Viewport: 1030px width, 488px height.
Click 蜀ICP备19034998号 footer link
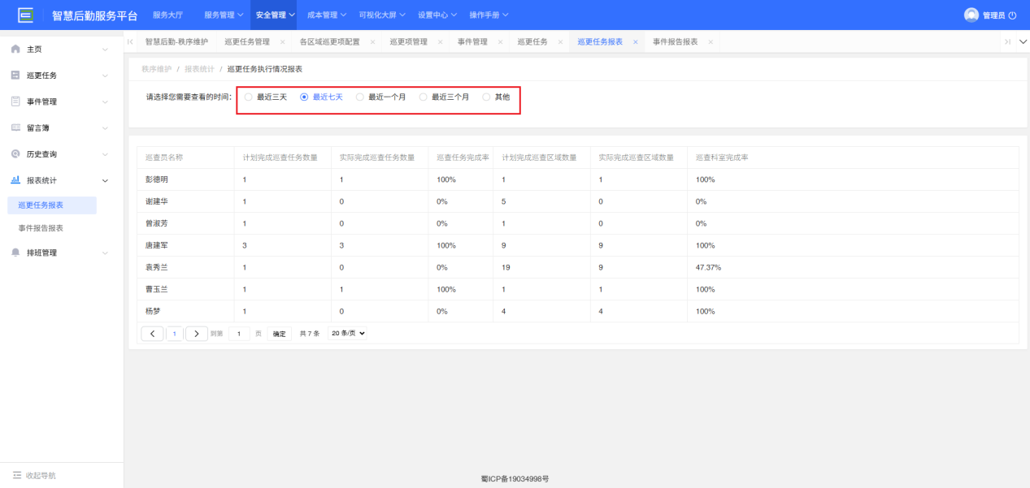(x=515, y=479)
